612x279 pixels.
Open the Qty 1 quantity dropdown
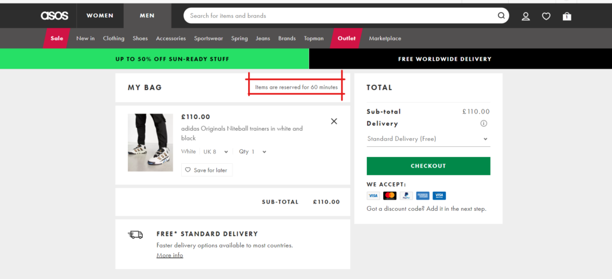(x=253, y=152)
